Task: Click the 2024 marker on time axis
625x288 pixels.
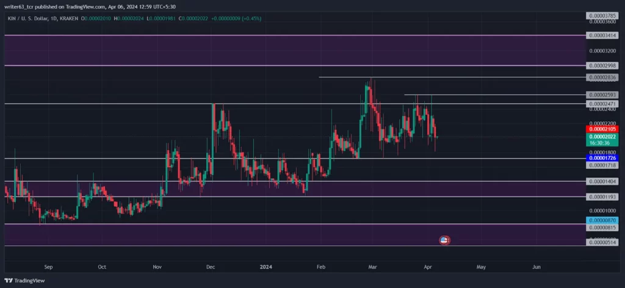Action: (x=266, y=267)
